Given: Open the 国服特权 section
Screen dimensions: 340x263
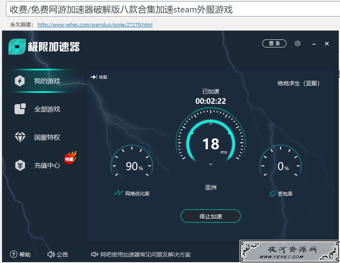Looking at the screenshot, I should click(47, 137).
